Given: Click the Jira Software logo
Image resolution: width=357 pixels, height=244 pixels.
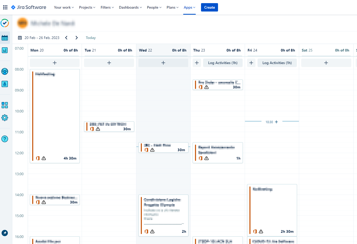Looking at the screenshot, I should tap(28, 7).
